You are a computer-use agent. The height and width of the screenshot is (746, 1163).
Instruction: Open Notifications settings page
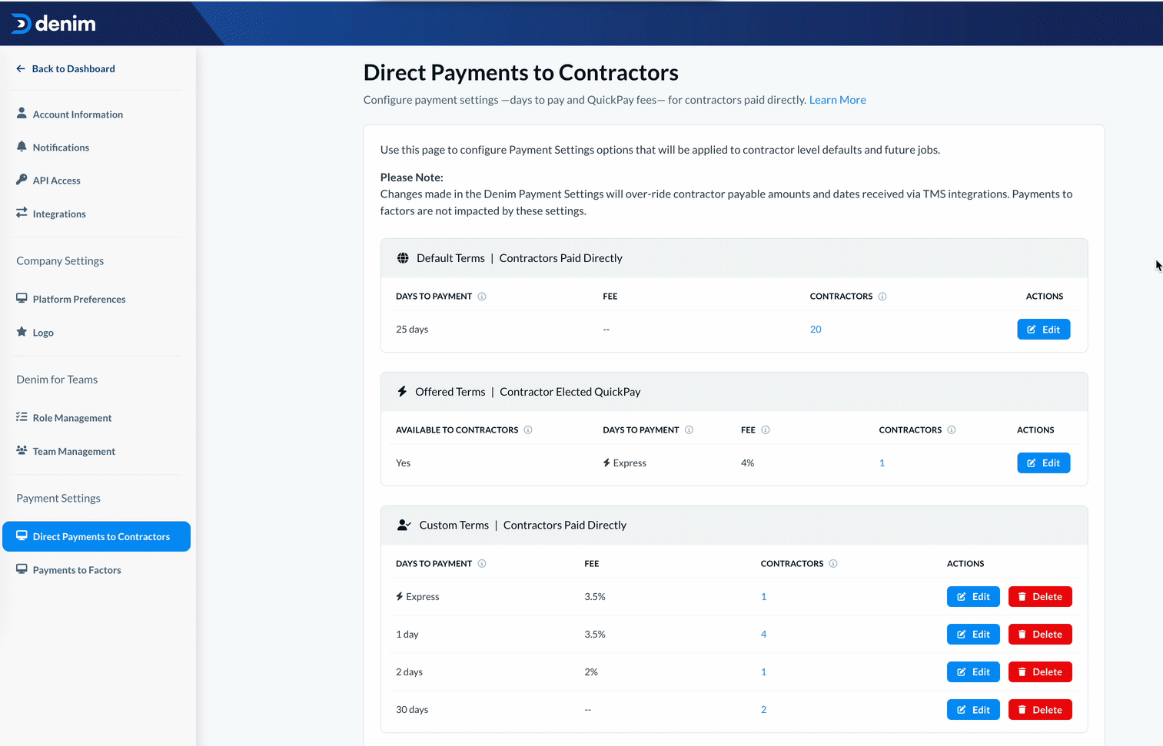coord(61,148)
